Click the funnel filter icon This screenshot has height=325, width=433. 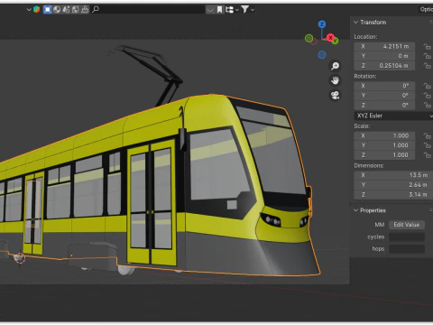click(244, 10)
